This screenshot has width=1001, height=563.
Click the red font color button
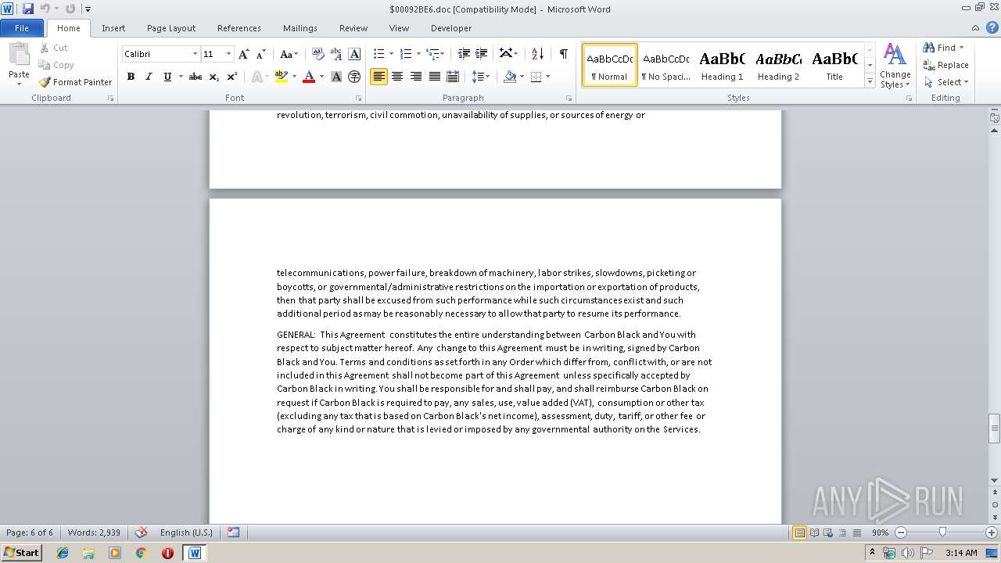point(309,77)
